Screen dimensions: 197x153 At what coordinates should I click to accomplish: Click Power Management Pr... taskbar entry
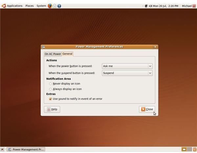[26, 149]
